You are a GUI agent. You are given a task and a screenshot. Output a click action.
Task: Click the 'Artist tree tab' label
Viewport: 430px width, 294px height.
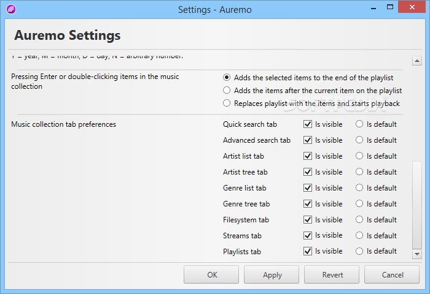pos(245,172)
